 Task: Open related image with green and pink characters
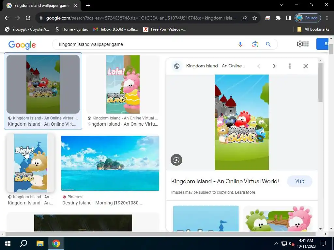(x=278, y=218)
